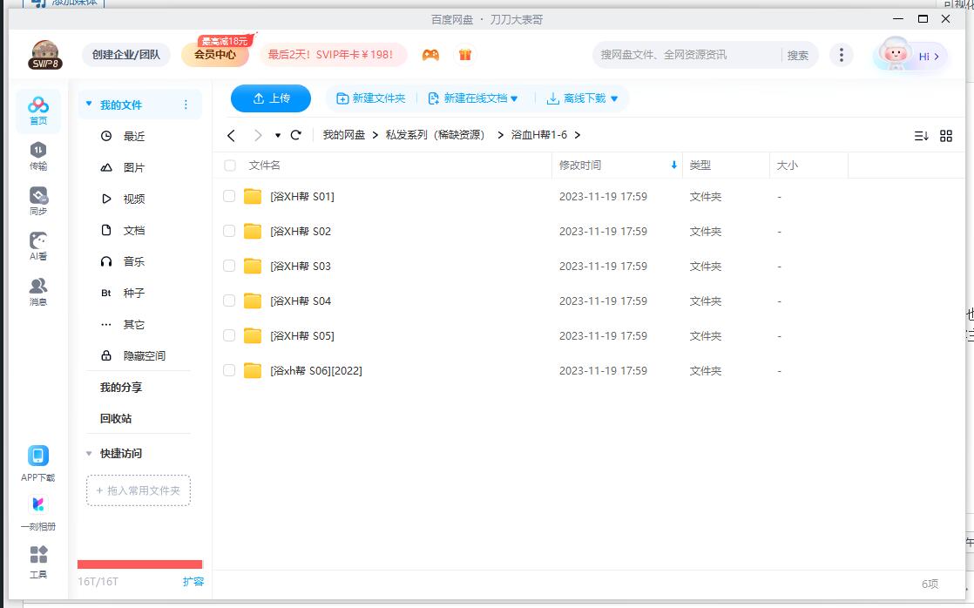The image size is (974, 608).
Task: Check the box for [浴XH帮 S04
Action: (229, 301)
